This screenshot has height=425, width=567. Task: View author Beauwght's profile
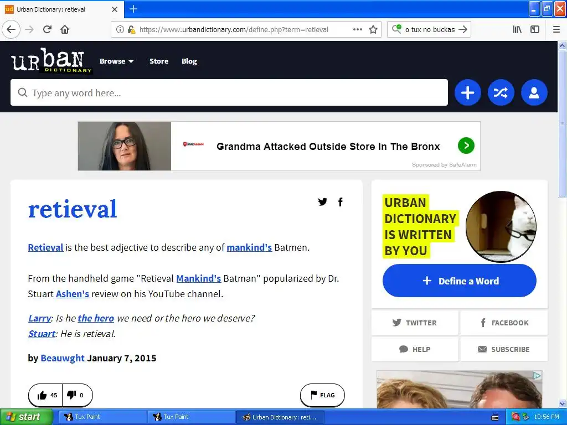[x=63, y=358]
